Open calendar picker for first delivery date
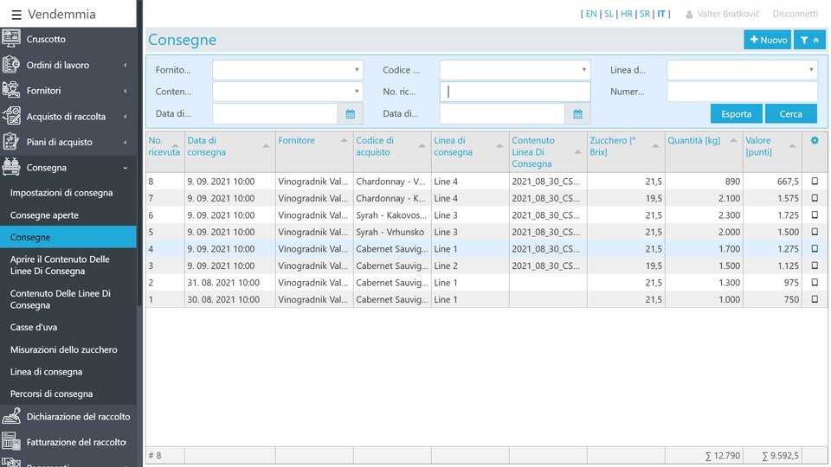 (x=350, y=113)
